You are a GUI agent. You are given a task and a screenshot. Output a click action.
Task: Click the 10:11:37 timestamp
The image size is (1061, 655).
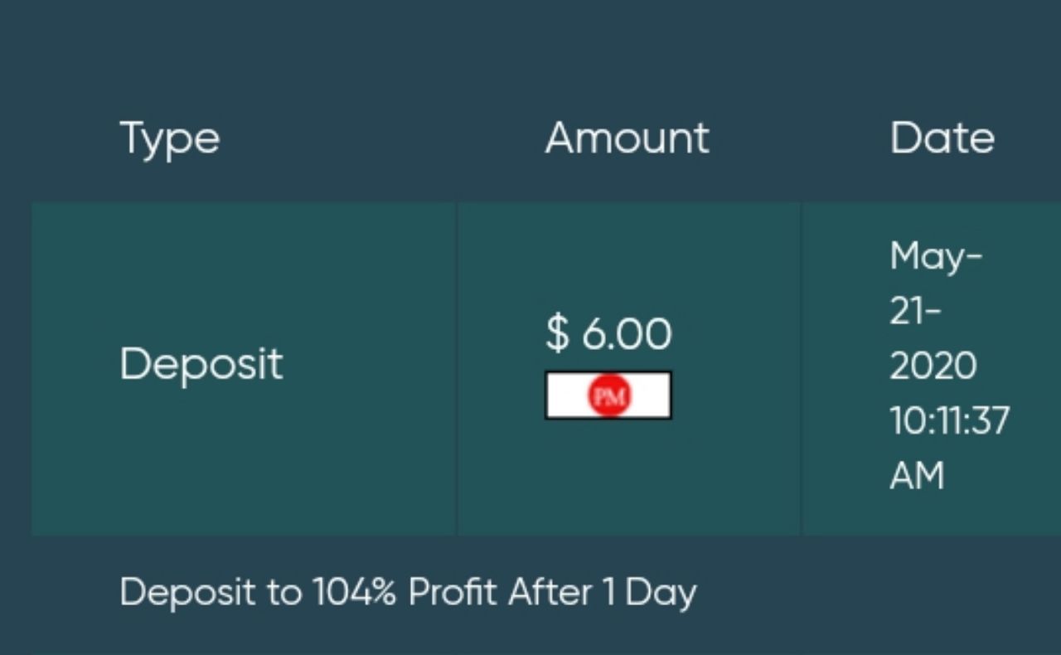point(949,421)
